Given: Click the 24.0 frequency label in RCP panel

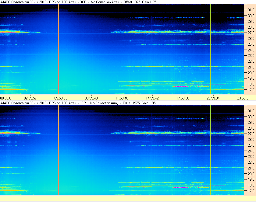Looking at the screenshot, I should tap(251, 50).
